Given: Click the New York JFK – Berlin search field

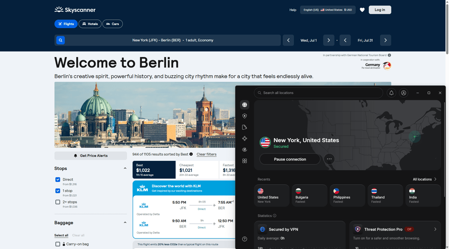Looking at the screenshot, I should click(x=167, y=40).
